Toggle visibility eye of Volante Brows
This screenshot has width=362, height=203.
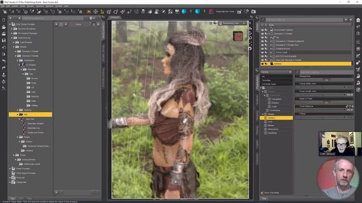point(262,49)
